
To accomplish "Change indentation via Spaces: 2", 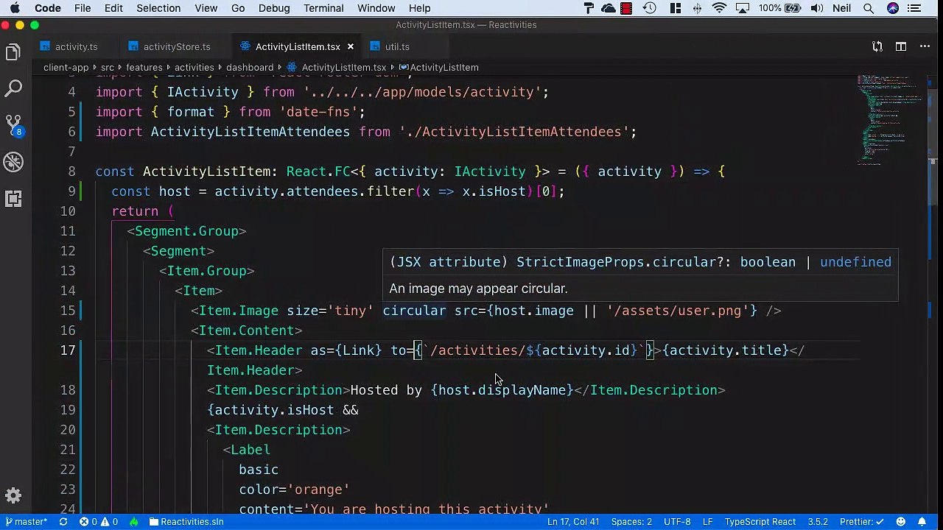I will 631,522.
